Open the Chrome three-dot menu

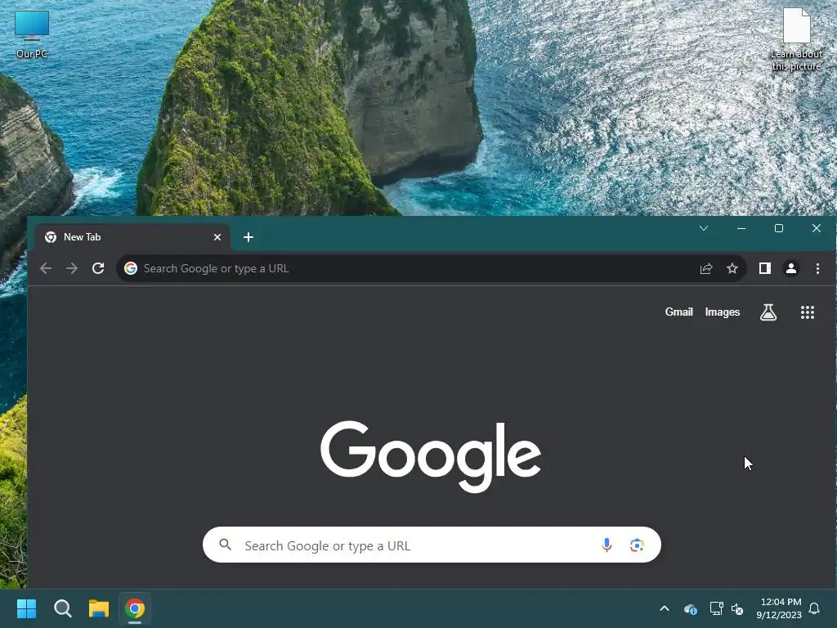[x=817, y=268]
